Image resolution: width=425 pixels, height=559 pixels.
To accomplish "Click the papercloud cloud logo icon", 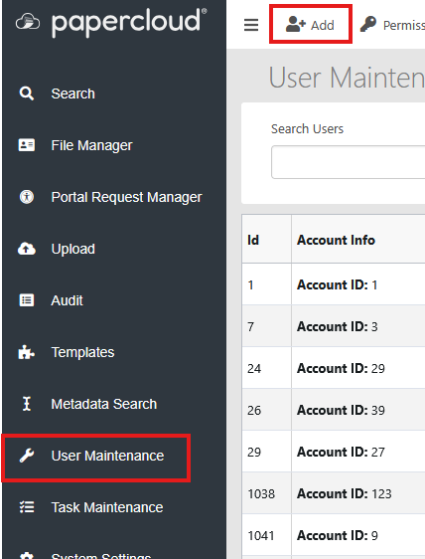I will 28,22.
